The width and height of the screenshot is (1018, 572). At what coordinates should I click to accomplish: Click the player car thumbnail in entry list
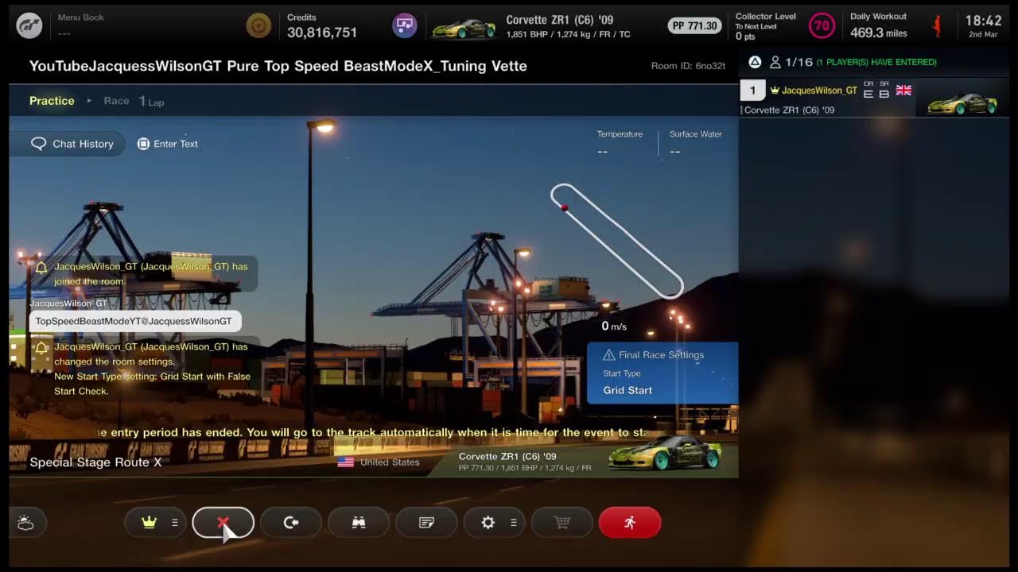point(962,103)
